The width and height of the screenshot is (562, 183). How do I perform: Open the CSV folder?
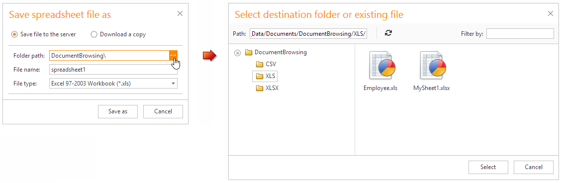point(266,64)
